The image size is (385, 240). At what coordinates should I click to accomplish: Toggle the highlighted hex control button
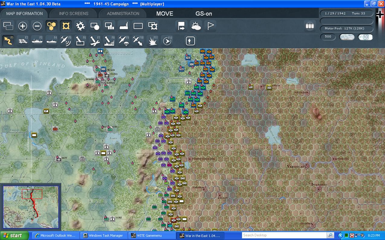click(x=66, y=26)
